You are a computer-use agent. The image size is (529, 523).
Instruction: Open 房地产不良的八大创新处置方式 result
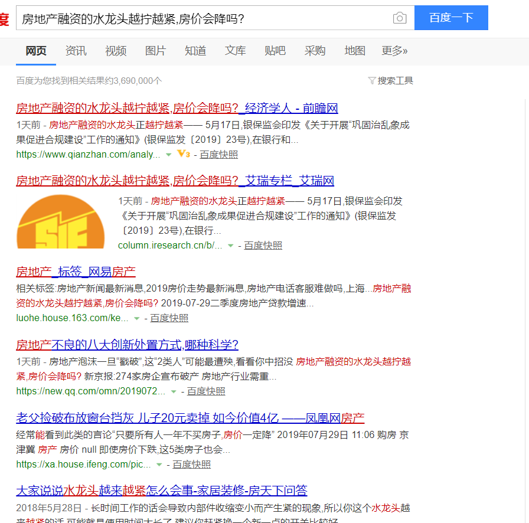pos(127,345)
